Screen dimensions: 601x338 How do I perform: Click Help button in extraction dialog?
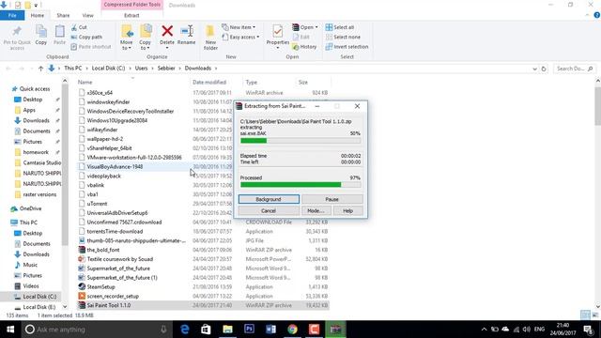347,210
